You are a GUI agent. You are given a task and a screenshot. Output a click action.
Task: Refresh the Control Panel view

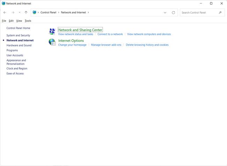174,12
